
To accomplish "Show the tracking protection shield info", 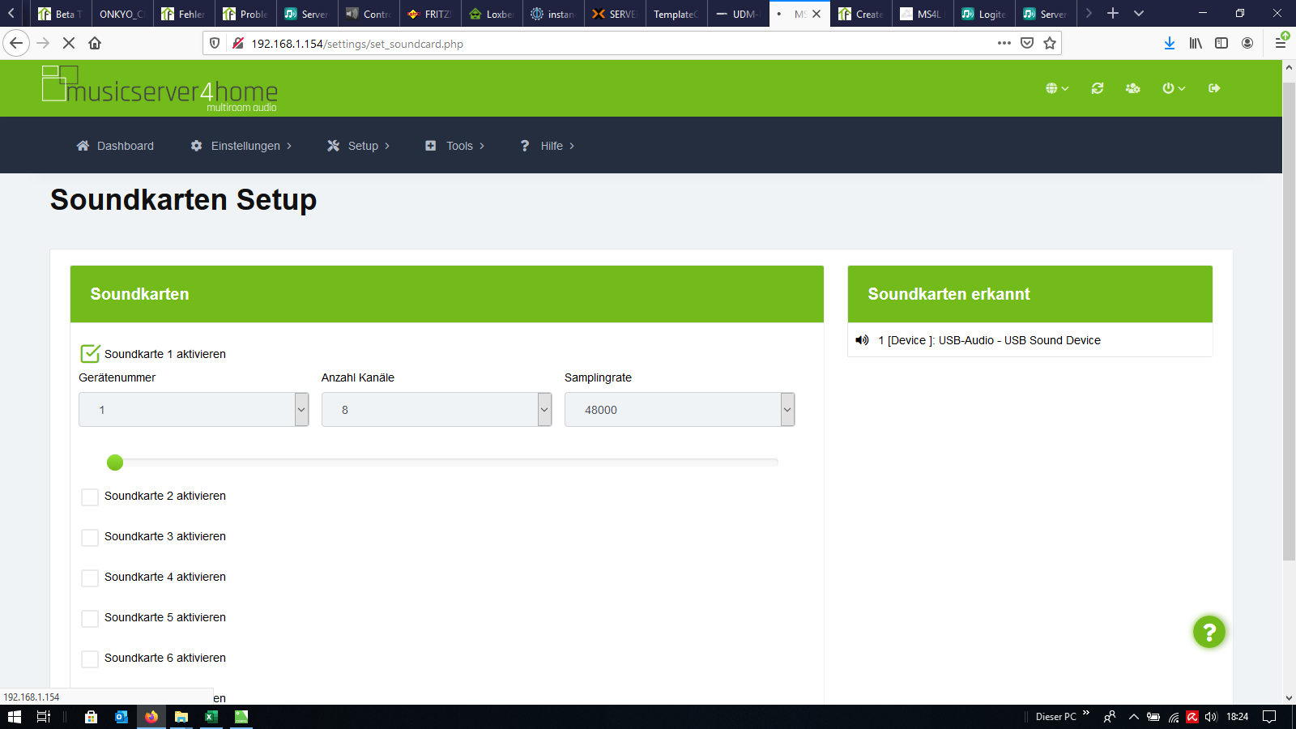I will pos(215,43).
